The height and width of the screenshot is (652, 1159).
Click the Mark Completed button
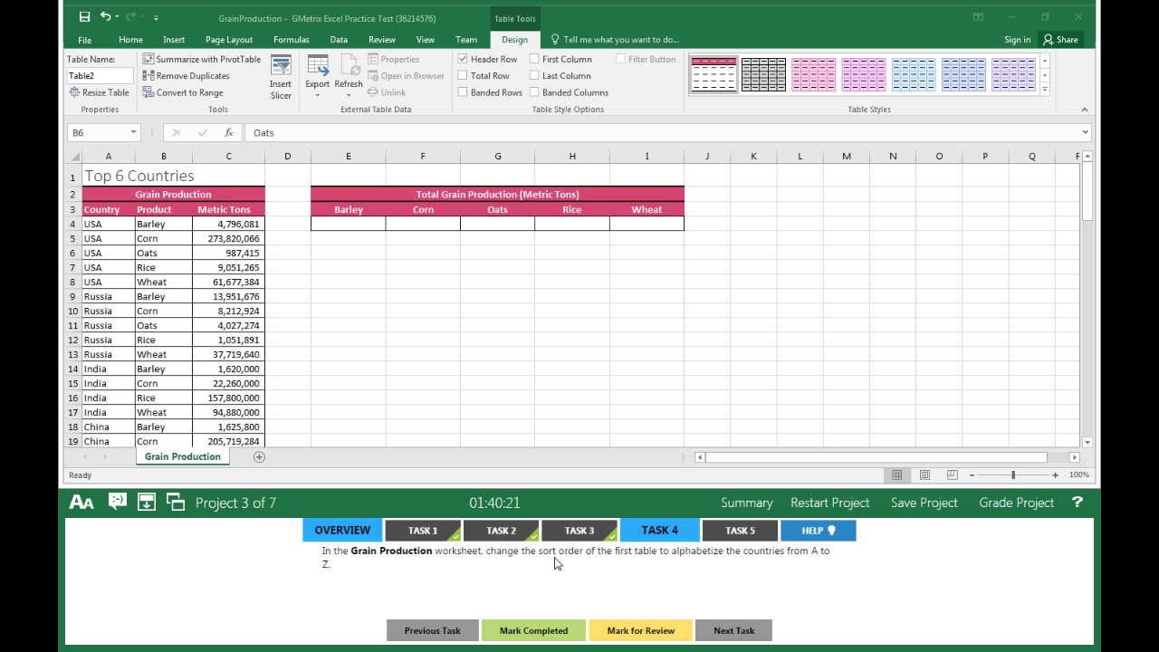(x=533, y=631)
